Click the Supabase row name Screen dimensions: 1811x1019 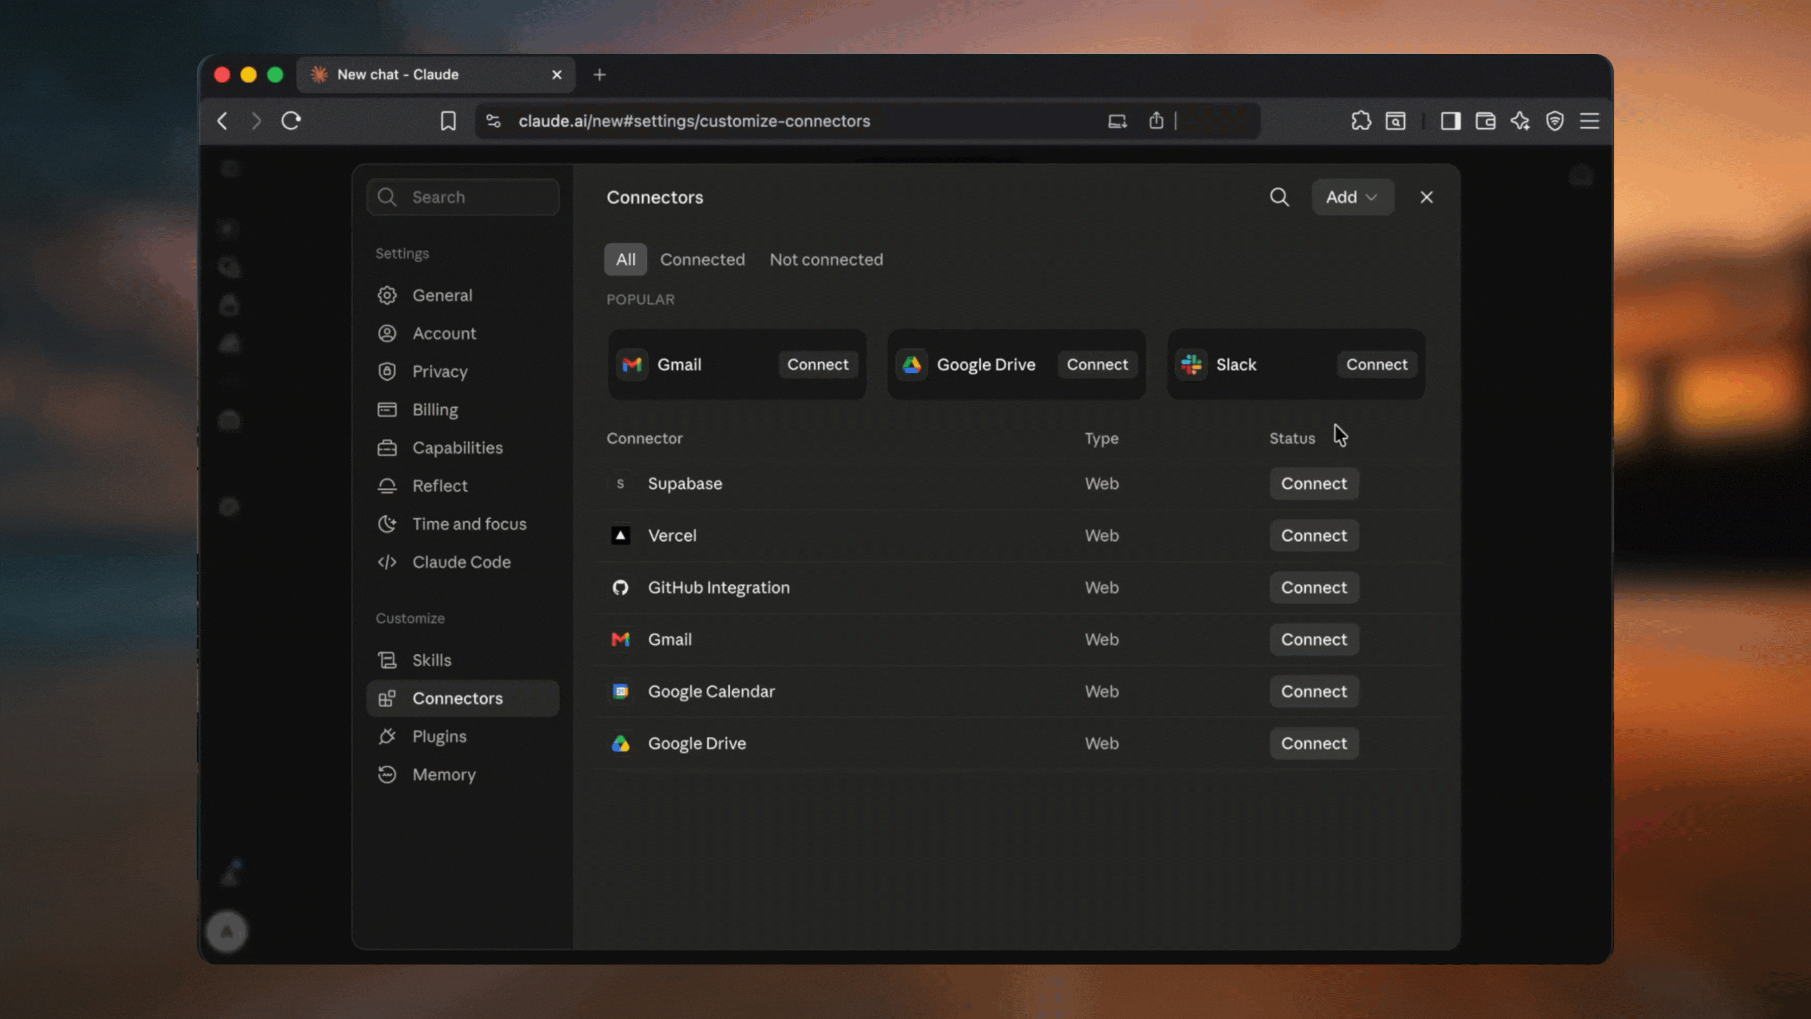pyautogui.click(x=685, y=484)
